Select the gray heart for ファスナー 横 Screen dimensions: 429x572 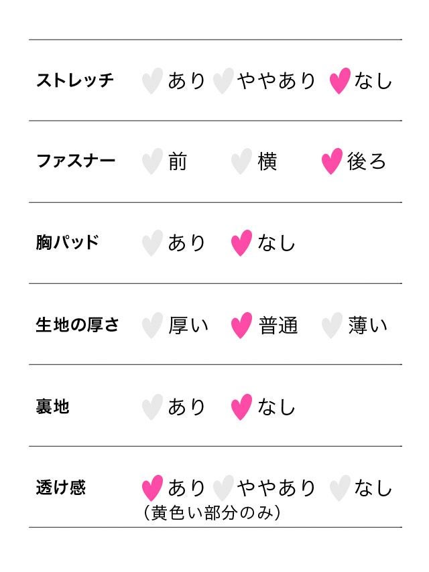[x=241, y=162]
